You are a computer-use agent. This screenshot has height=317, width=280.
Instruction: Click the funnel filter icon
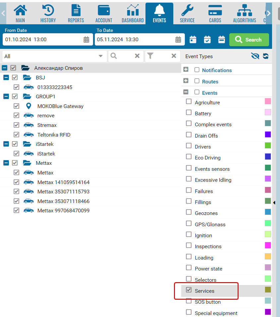150,56
